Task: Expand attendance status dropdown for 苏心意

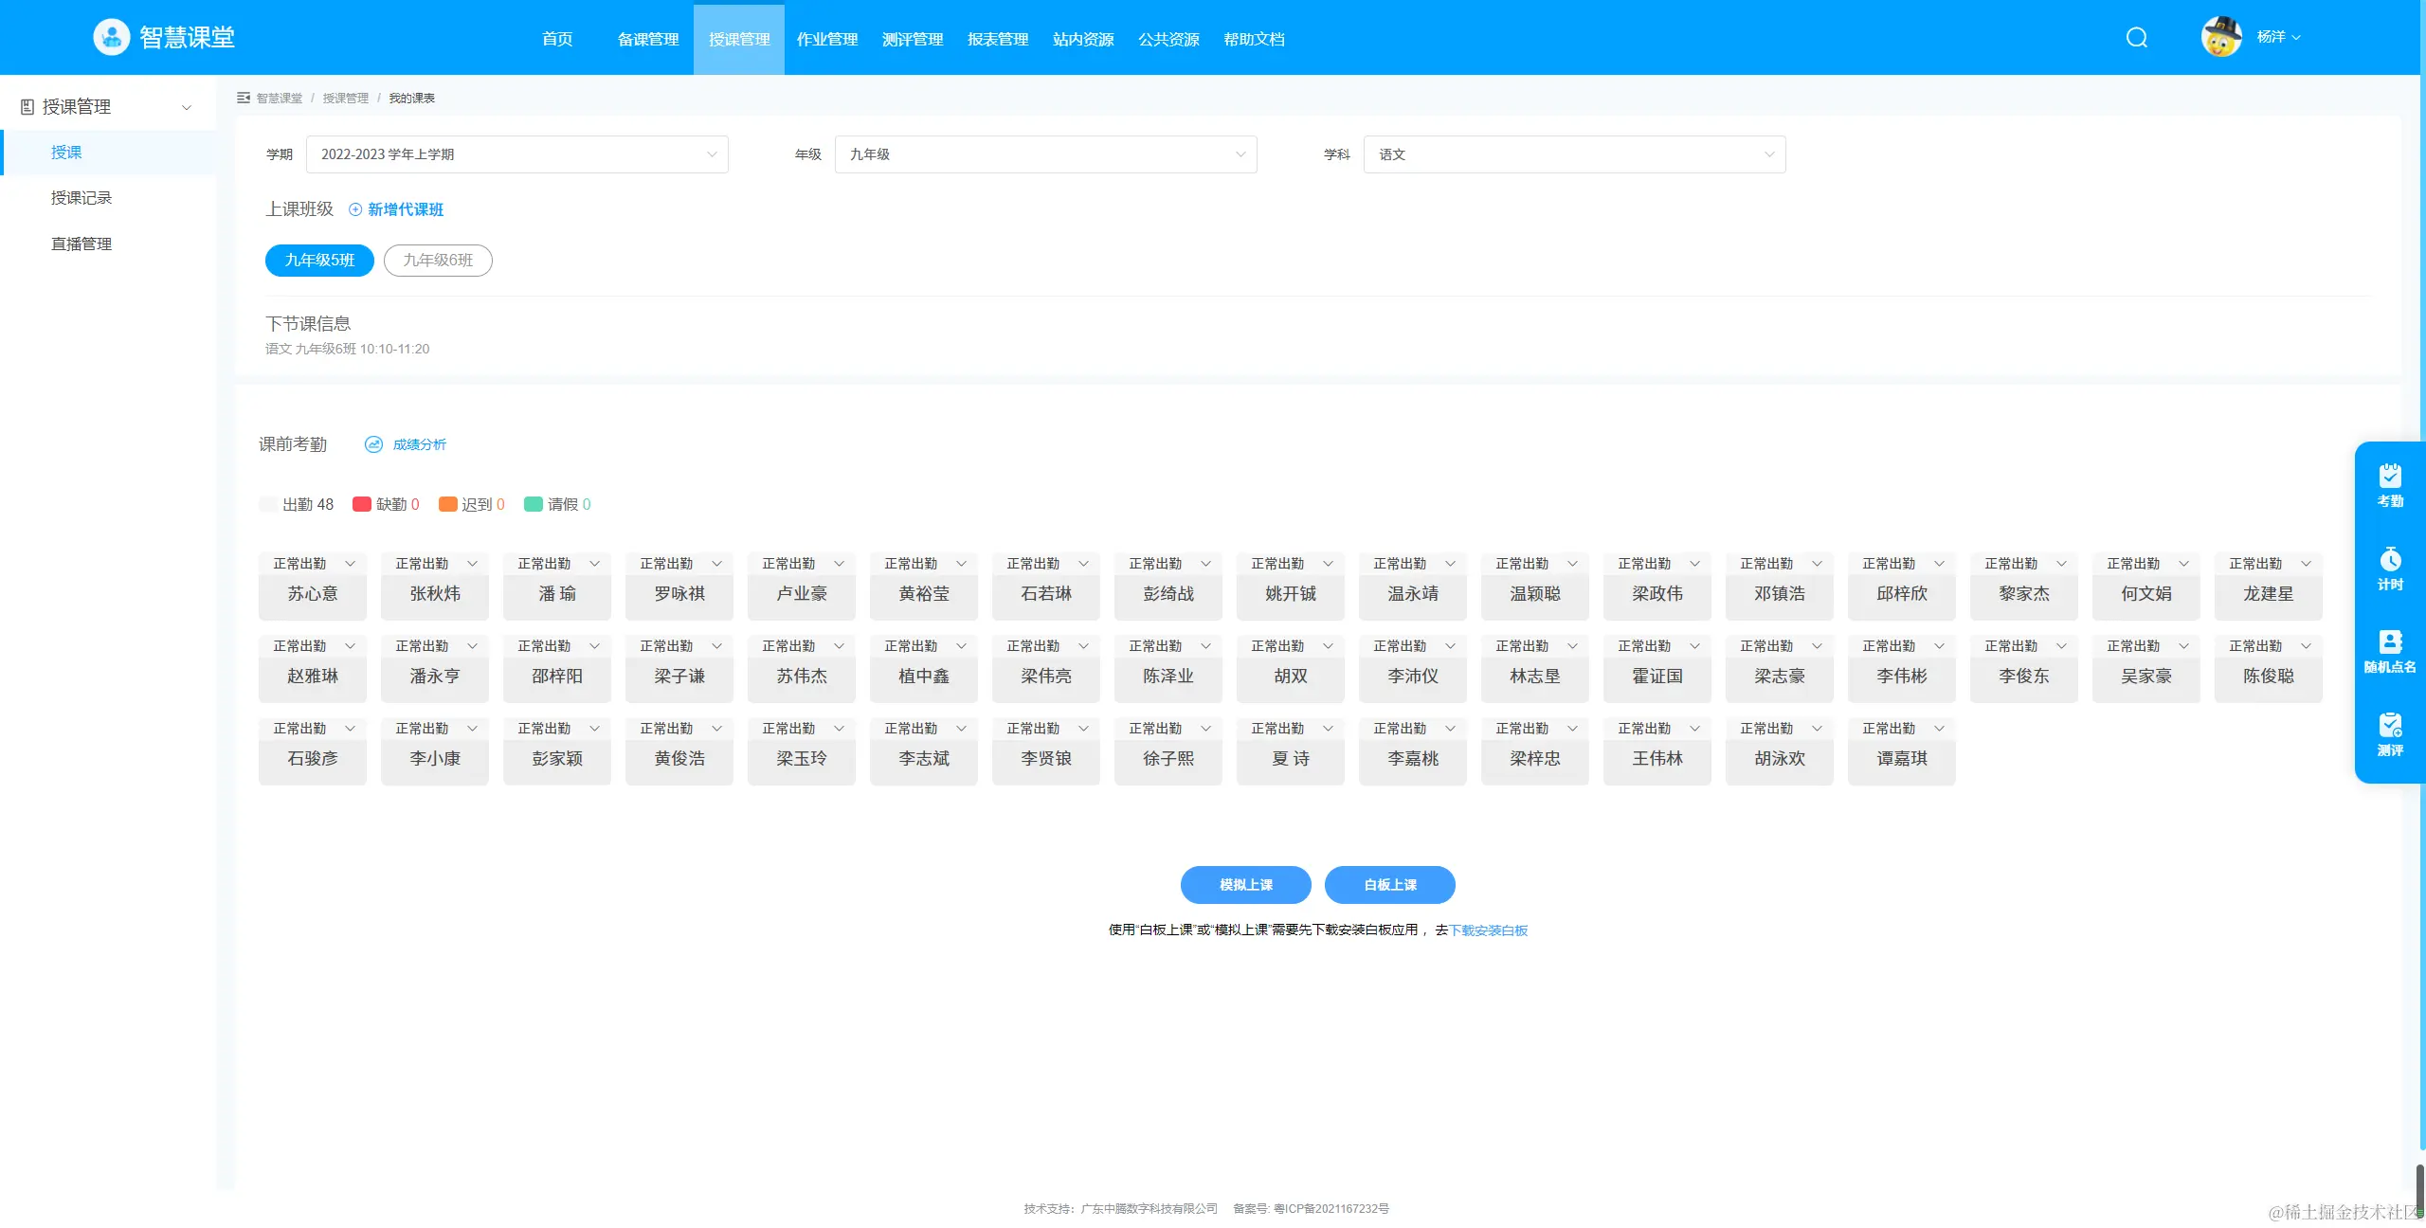Action: pos(350,564)
